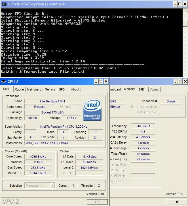Expand the Processor #1 selection dropdown
Screen dimensions: 188x206
[x=52, y=186]
